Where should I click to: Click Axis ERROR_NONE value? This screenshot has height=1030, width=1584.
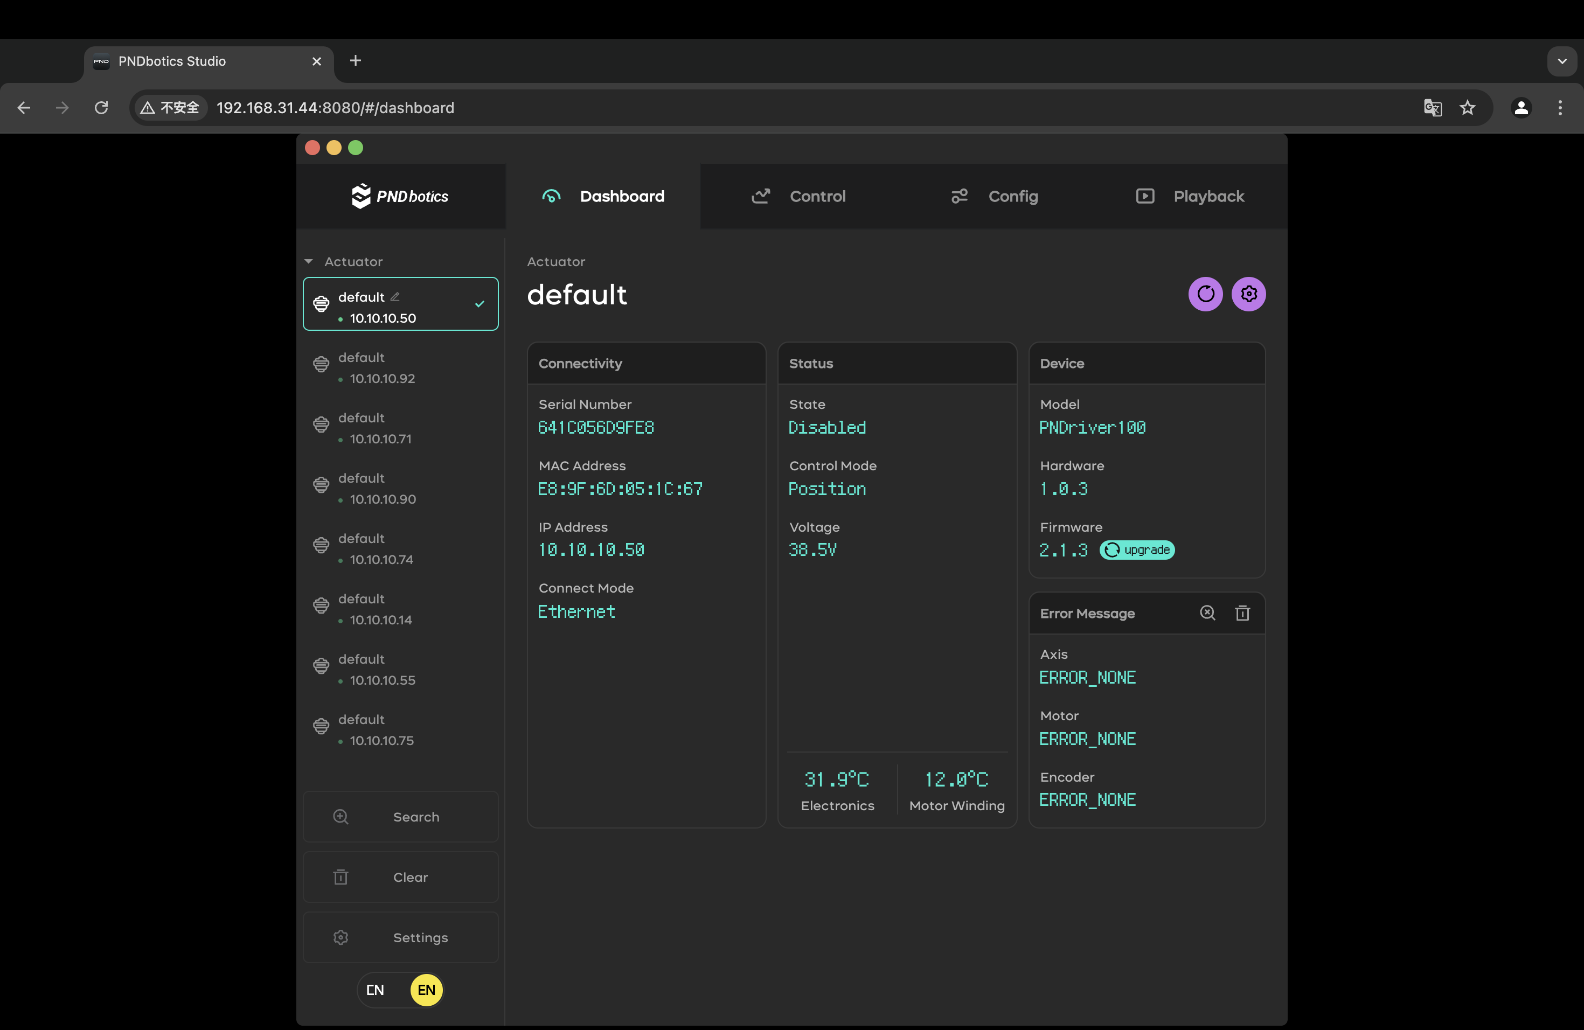click(x=1087, y=678)
